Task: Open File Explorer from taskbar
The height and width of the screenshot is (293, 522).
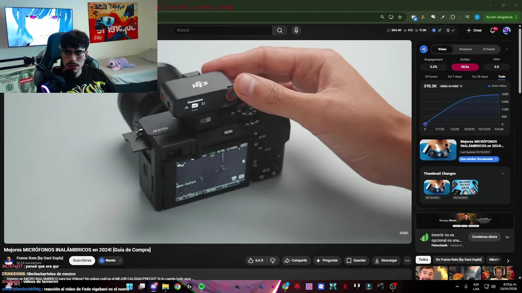Action: pos(166,286)
